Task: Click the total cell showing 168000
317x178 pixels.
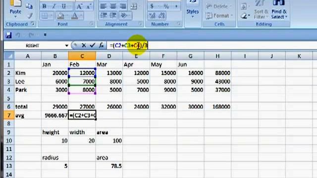Action: (217, 107)
